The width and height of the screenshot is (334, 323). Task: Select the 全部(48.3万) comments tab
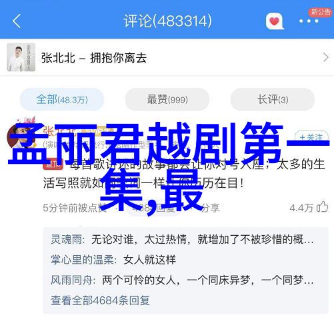coord(62,99)
